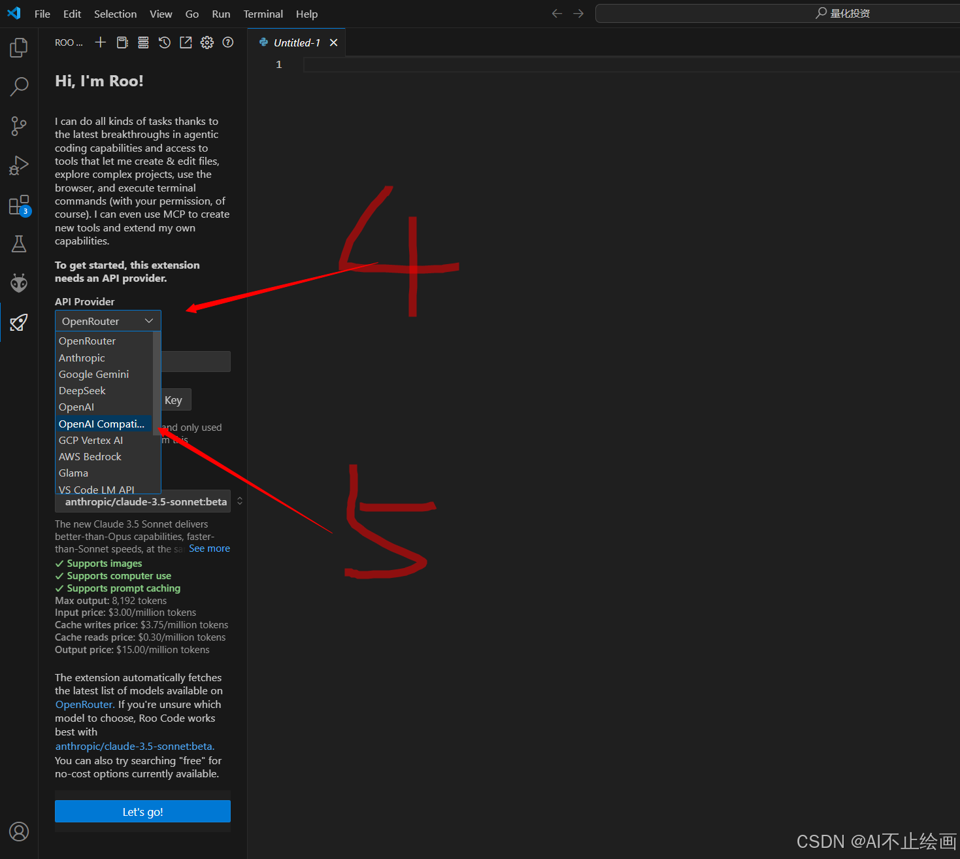Screen dimensions: 960x859
Task: Open the Explorer view in the activity bar
Action: pyautogui.click(x=19, y=47)
